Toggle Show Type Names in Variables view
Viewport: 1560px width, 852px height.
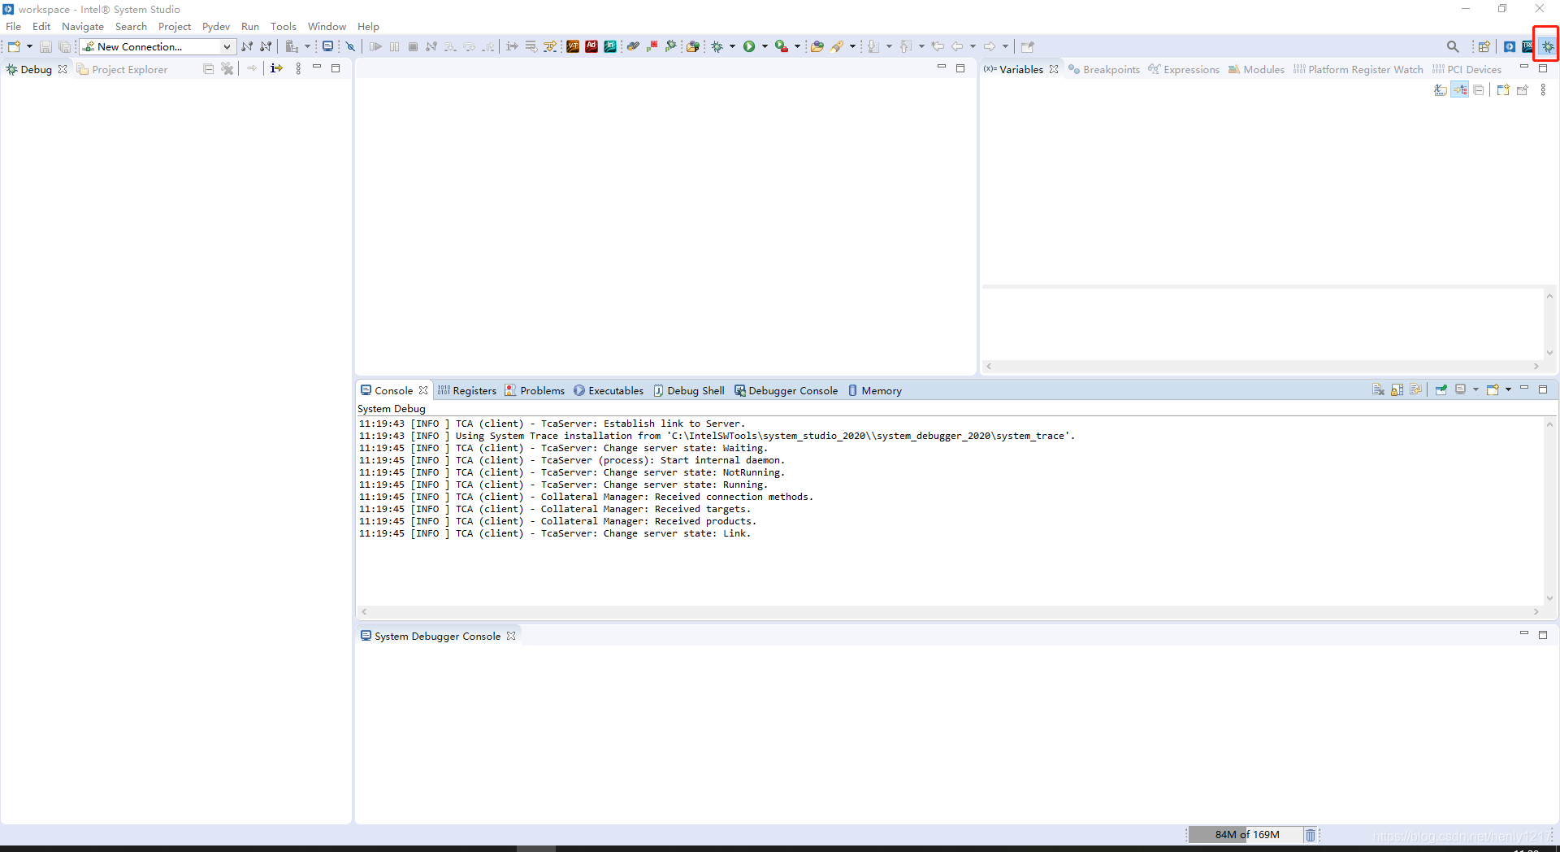point(1441,90)
